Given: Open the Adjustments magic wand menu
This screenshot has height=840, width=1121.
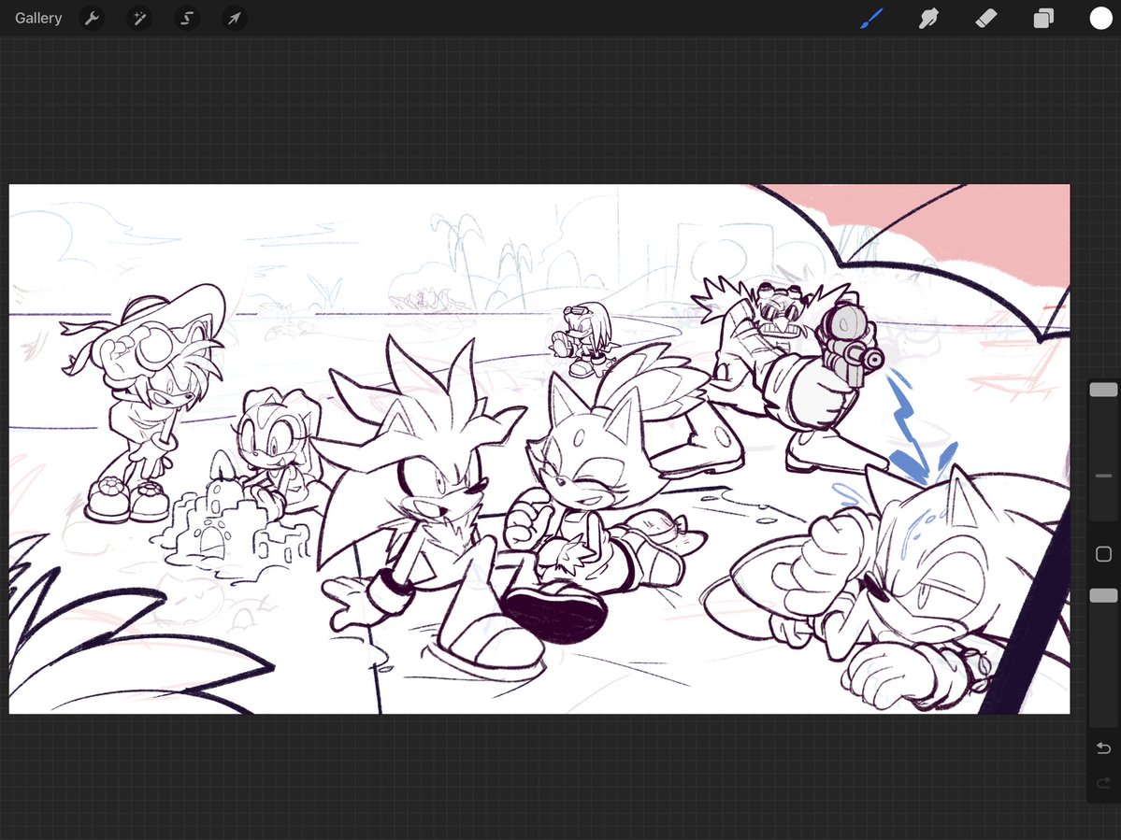Looking at the screenshot, I should tap(139, 18).
